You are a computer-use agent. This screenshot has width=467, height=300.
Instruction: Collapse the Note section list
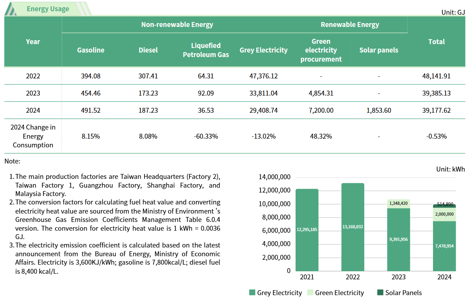pos(13,161)
